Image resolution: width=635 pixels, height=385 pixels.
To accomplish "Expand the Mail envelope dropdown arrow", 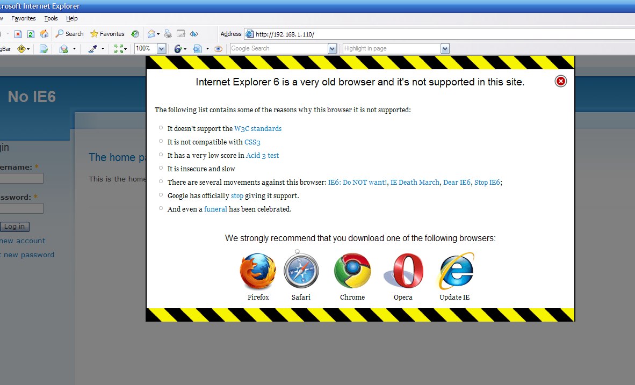I will click(158, 34).
